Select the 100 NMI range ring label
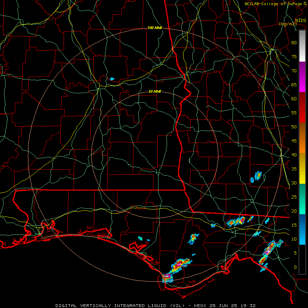 (x=155, y=28)
